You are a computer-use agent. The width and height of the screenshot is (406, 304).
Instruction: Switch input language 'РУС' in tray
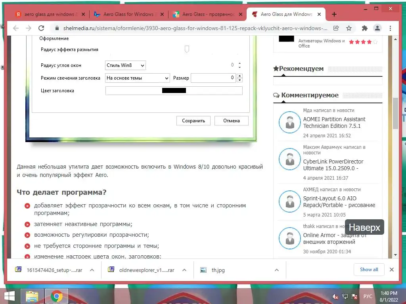[x=368, y=296]
